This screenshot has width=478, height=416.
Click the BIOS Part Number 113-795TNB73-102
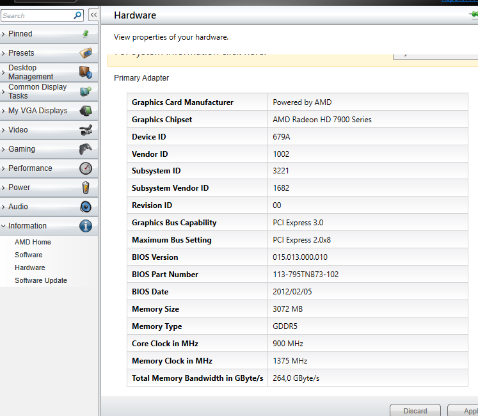tap(305, 275)
